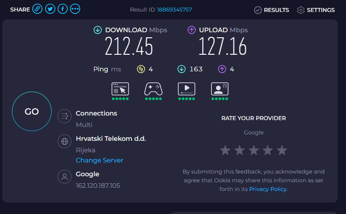Click the video chat performance icon
346x214 pixels.
click(x=219, y=89)
